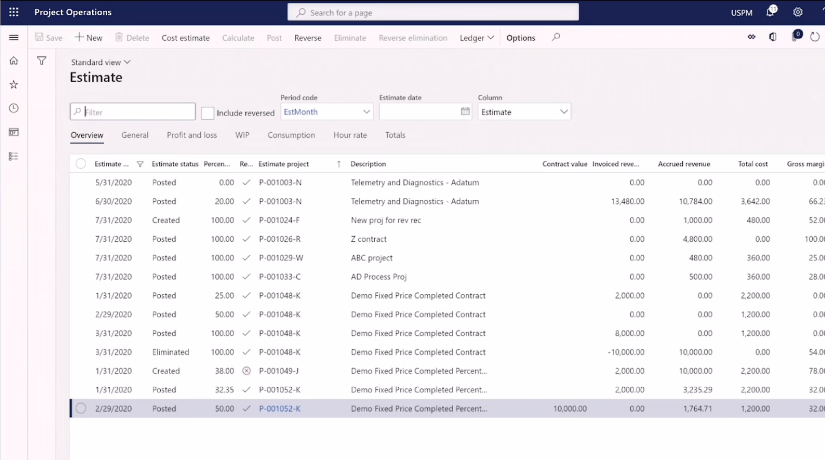Open the Estimate date calendar picker
This screenshot has height=460, width=825.
tap(465, 111)
